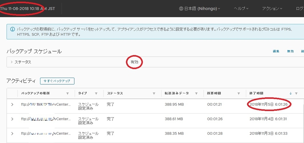304x143 pixels.
Task: Select the 388.95 MB data cell
Action: tap(174, 105)
